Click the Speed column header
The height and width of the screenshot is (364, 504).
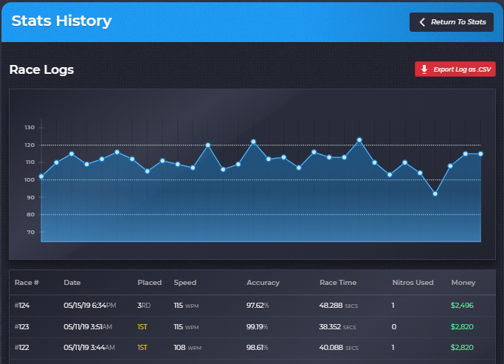(x=185, y=283)
